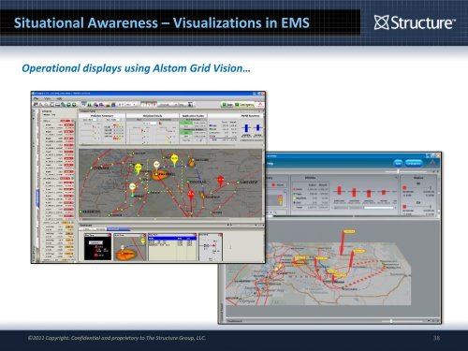
Task: Click the red map pin near Lakeview
Action: click(221, 181)
